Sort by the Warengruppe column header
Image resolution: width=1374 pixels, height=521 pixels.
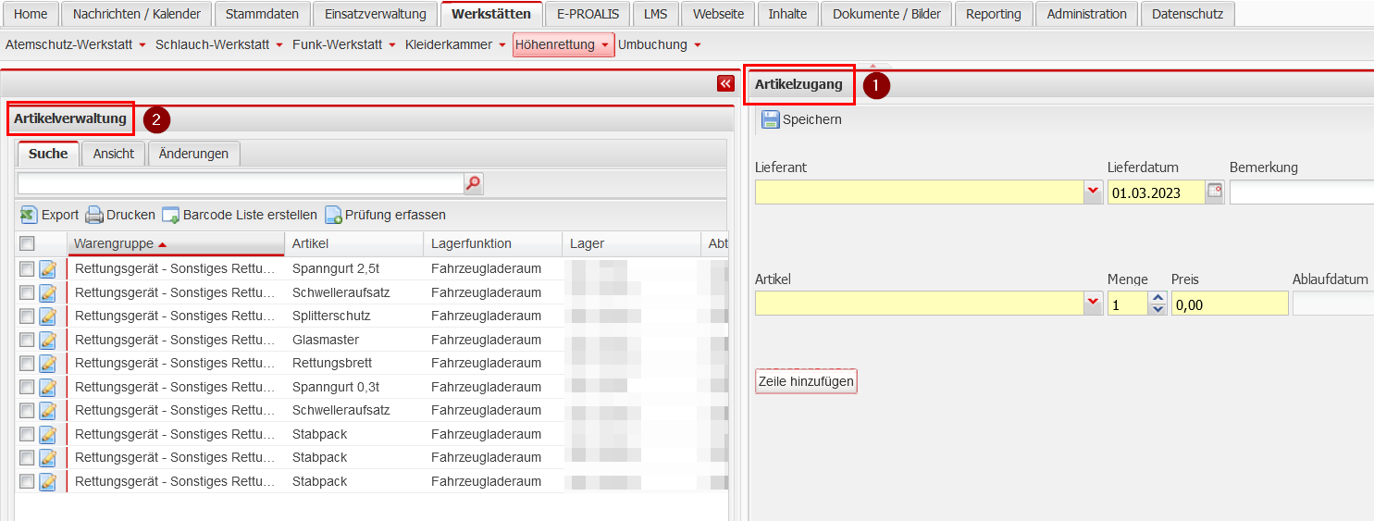click(x=114, y=243)
